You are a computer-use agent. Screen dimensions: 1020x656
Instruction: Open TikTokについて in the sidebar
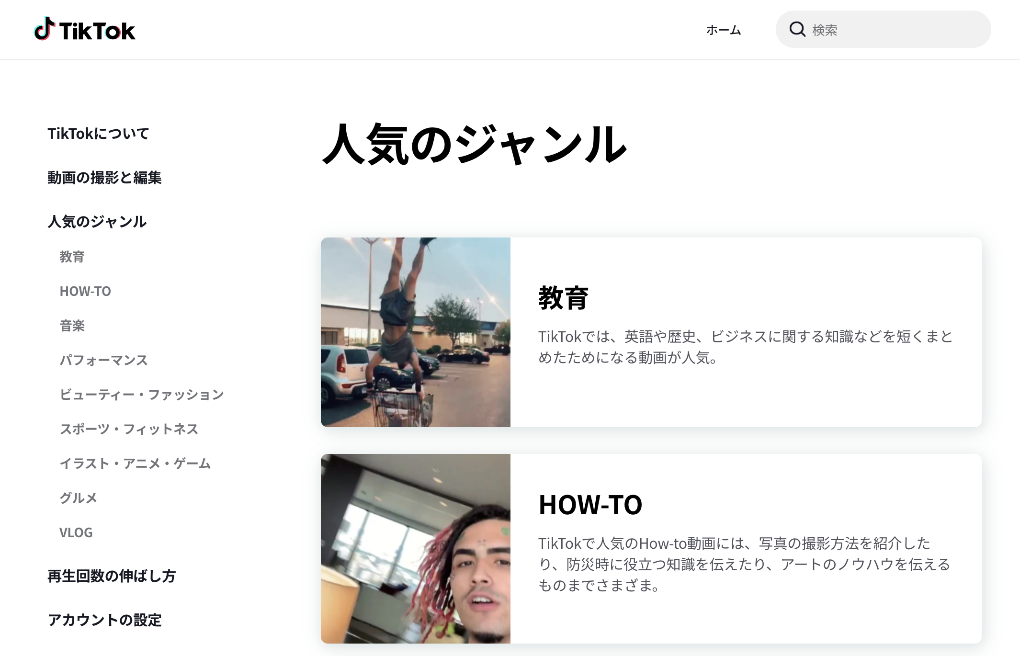(98, 134)
